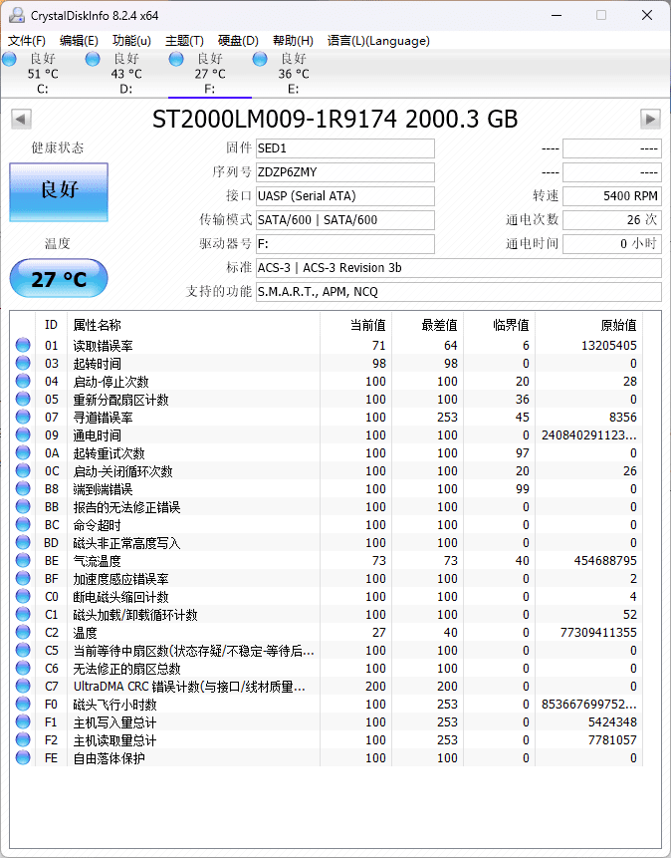Open the 硬盘(D) menu

click(238, 41)
